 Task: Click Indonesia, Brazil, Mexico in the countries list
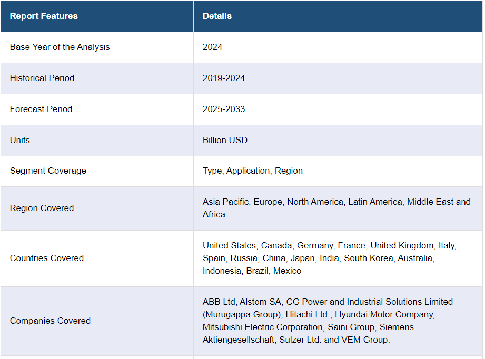(x=252, y=271)
